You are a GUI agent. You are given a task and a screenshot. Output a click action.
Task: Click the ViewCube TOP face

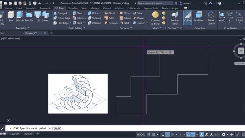point(241,51)
